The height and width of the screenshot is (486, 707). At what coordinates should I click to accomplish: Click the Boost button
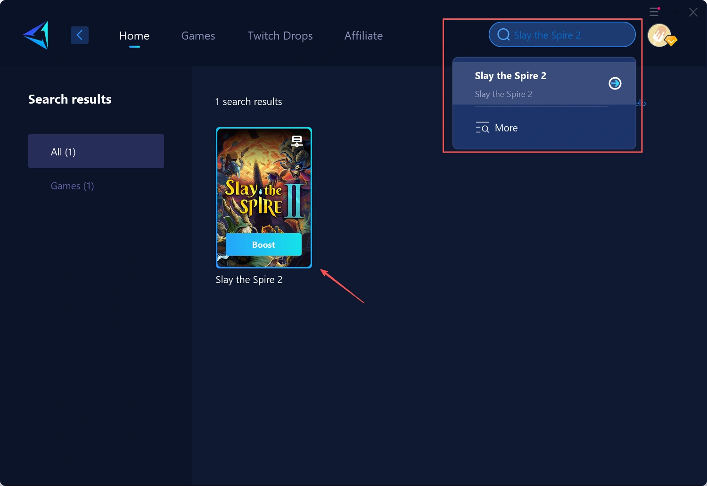tap(263, 244)
